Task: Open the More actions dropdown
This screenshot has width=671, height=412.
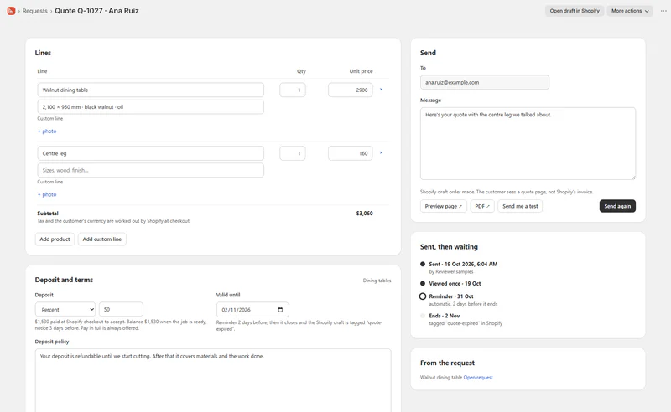Action: coord(630,11)
